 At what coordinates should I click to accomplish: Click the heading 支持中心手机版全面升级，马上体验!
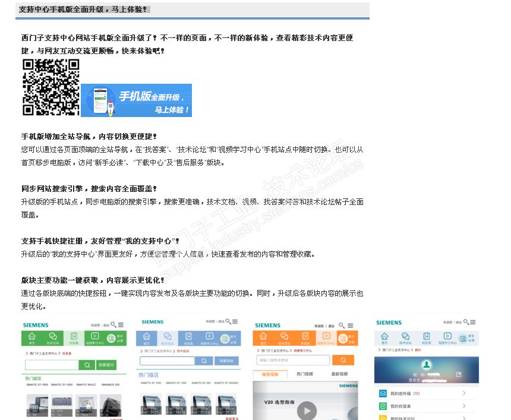83,10
